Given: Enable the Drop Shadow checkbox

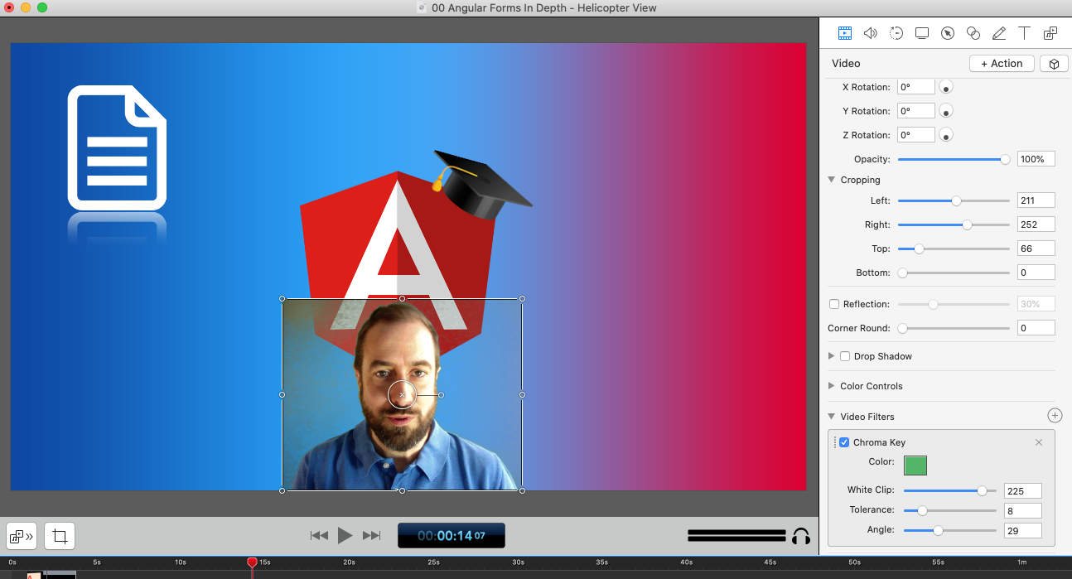Looking at the screenshot, I should (845, 356).
